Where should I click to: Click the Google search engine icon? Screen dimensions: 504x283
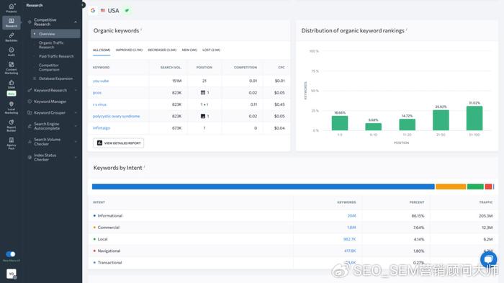pyautogui.click(x=93, y=11)
